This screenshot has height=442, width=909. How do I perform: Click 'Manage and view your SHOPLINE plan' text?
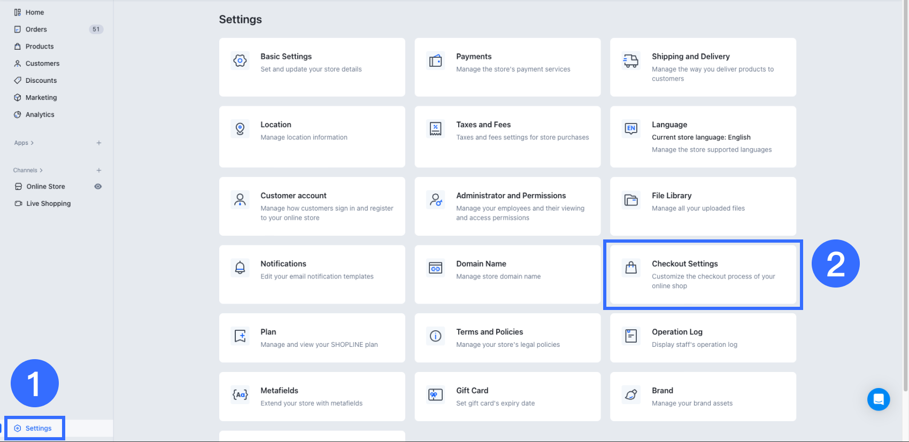(319, 345)
